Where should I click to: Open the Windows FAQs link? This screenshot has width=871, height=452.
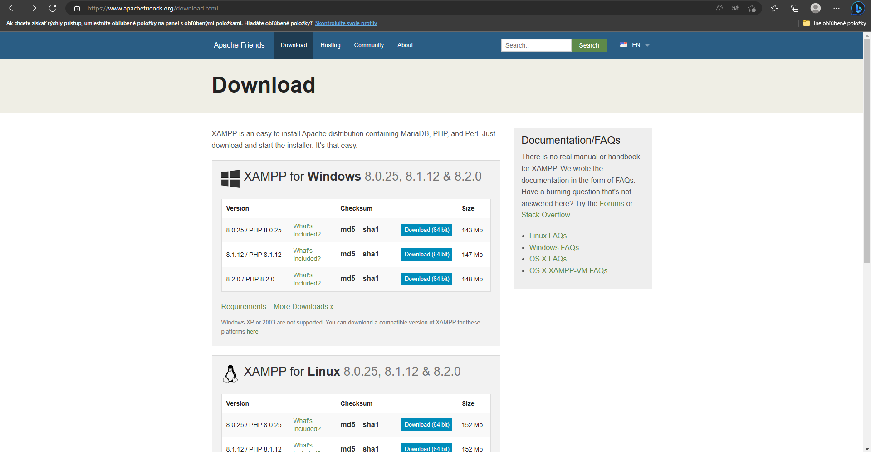point(554,247)
